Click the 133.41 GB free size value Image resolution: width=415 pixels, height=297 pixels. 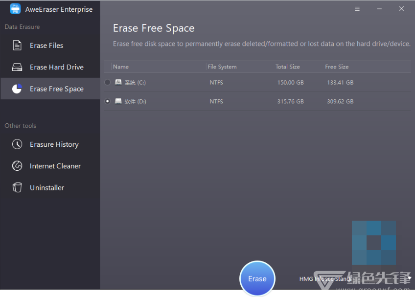pos(340,82)
